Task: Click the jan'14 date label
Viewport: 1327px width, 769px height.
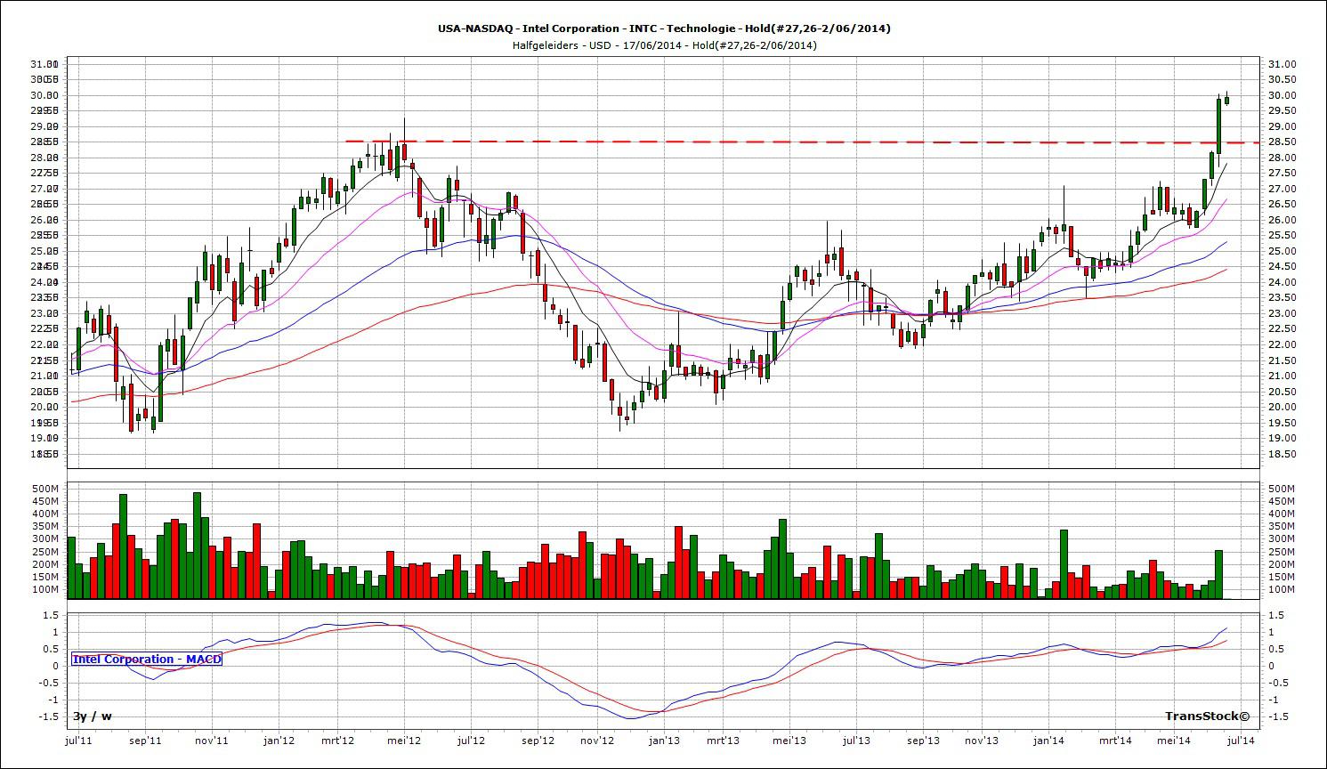Action: [x=1050, y=741]
